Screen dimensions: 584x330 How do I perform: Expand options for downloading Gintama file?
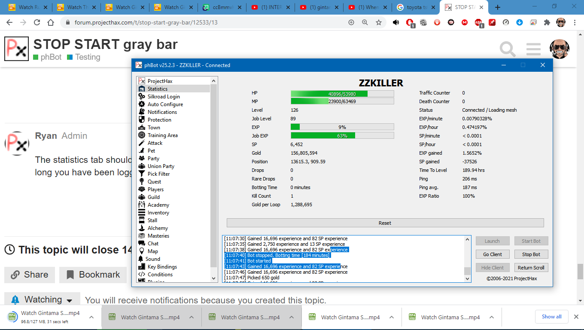click(91, 317)
